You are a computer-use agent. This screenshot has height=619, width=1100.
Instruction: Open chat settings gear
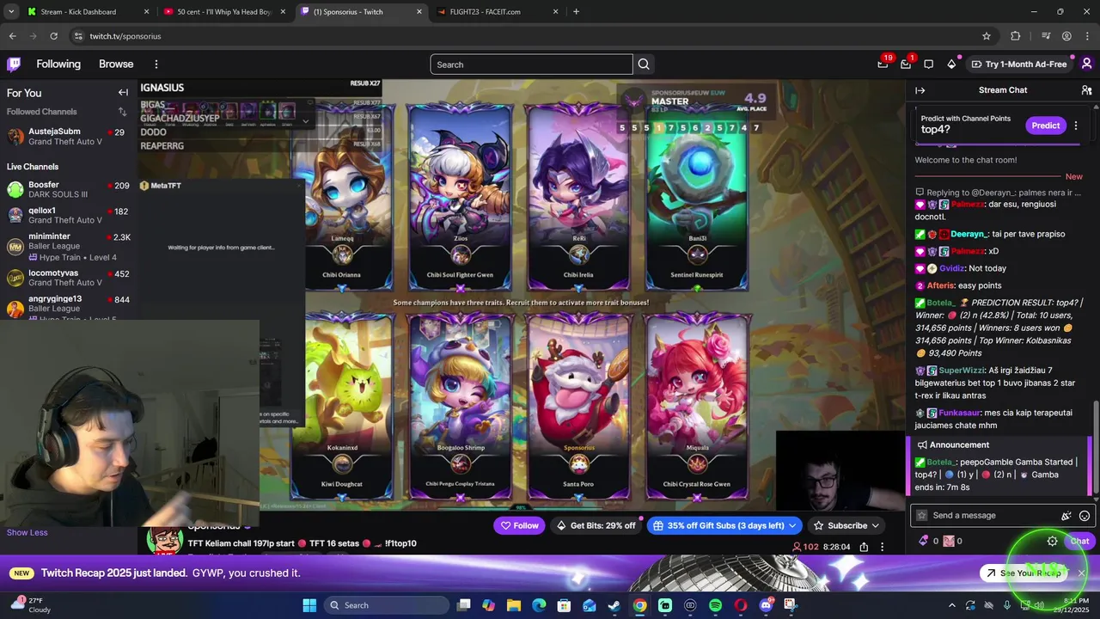click(x=1052, y=541)
